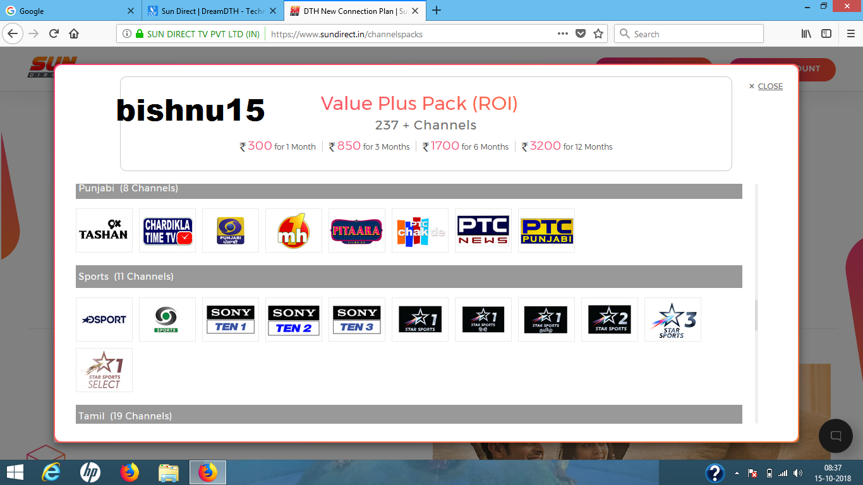The height and width of the screenshot is (485, 863).
Task: Reload the current page
Action: click(54, 34)
